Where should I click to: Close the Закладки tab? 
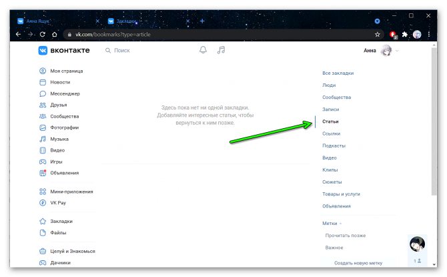click(188, 21)
